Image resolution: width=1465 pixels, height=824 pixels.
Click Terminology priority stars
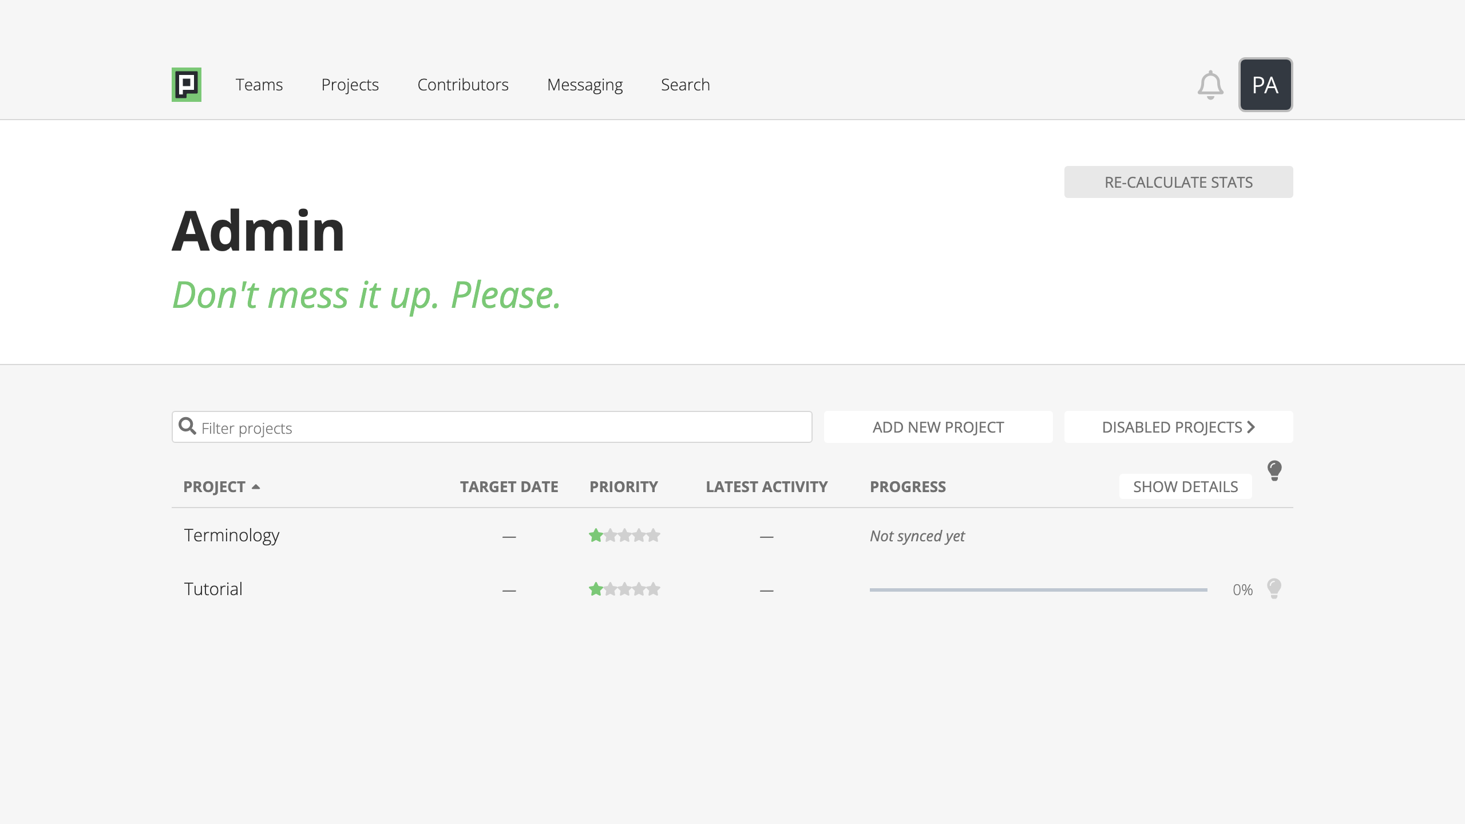pyautogui.click(x=624, y=536)
